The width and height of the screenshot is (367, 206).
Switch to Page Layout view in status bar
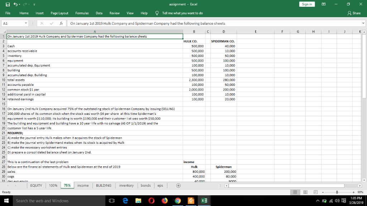point(305,192)
